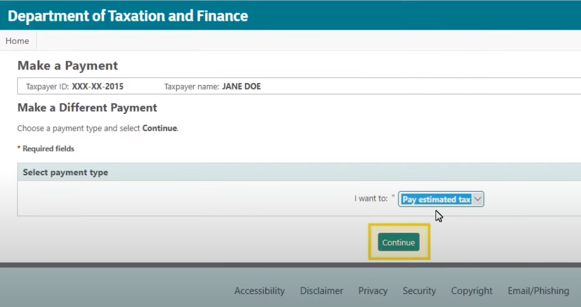Click the 'Make a Different Payment' heading

click(x=87, y=107)
